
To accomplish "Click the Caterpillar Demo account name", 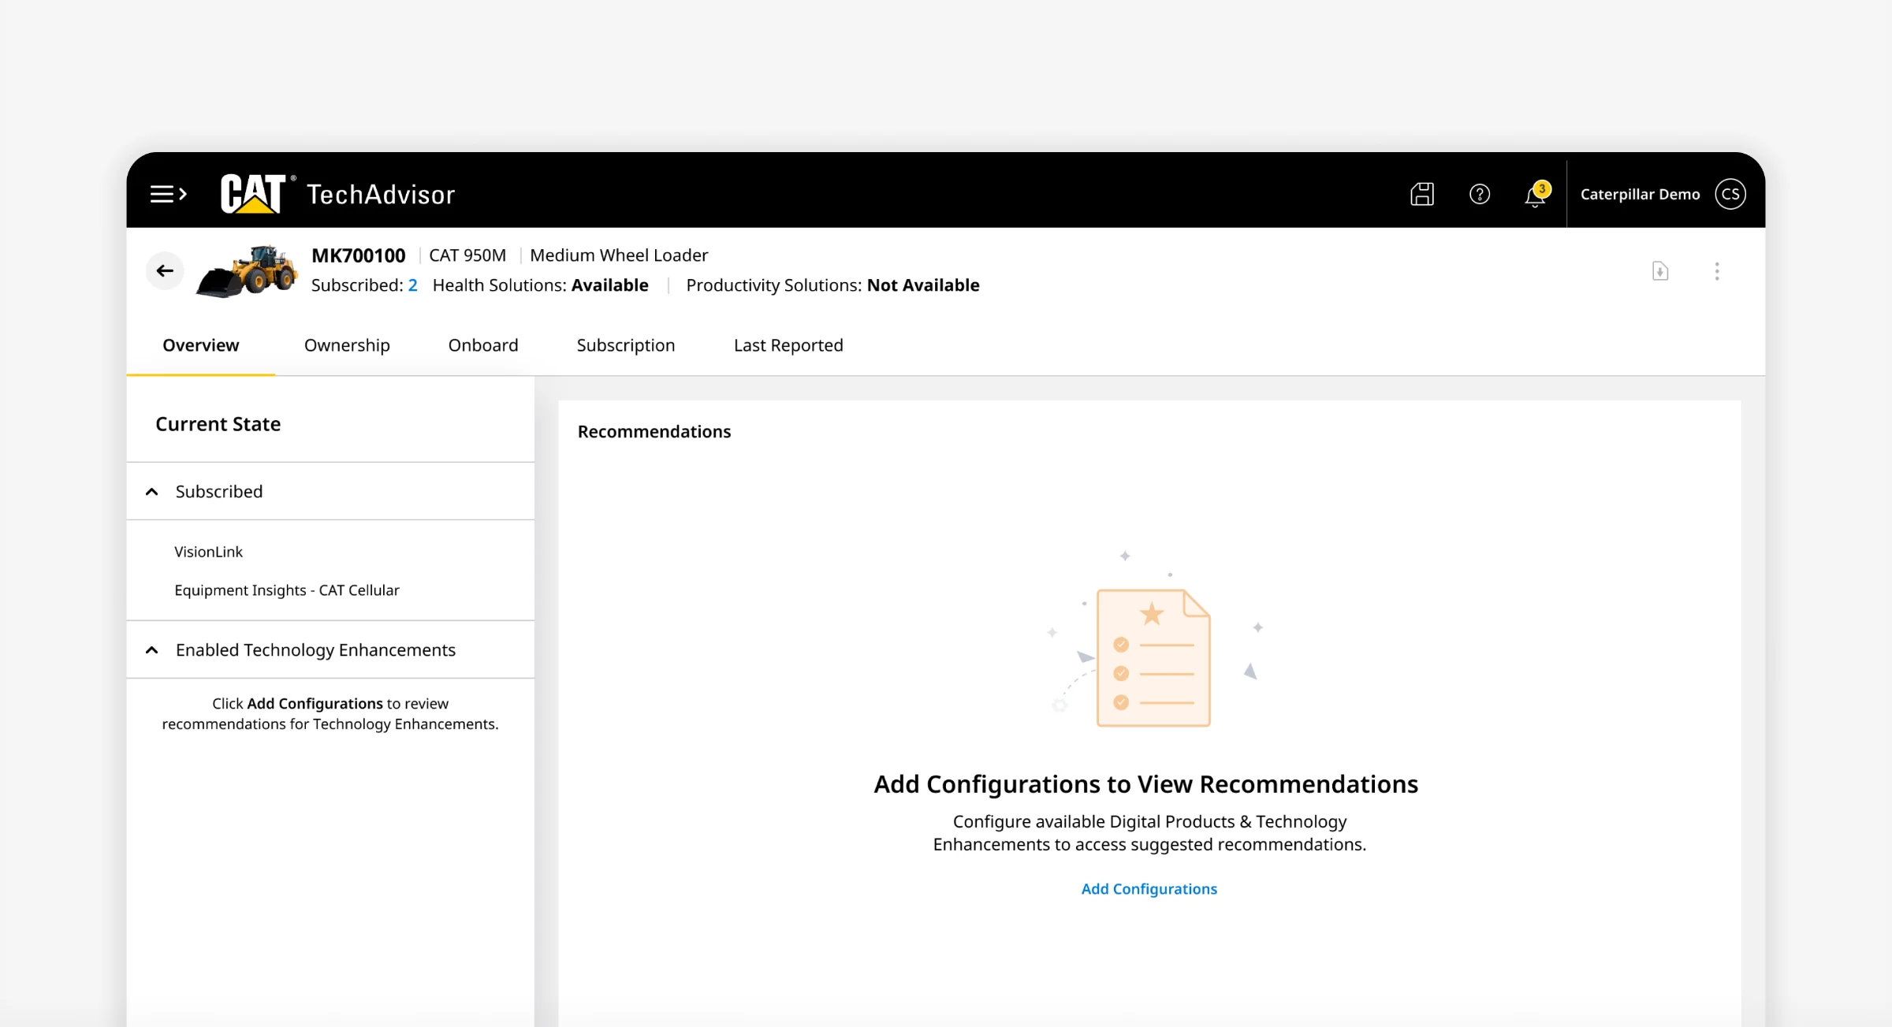I will tap(1641, 194).
